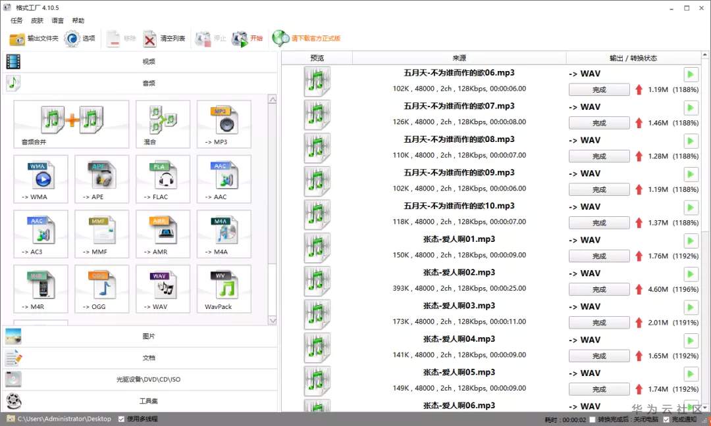Click 完成 button for 张杰-爱人啊04.mp3
711x426 pixels.
[599, 356]
